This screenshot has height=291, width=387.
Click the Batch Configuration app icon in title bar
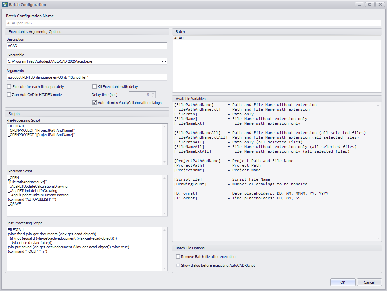(x=5, y=4)
